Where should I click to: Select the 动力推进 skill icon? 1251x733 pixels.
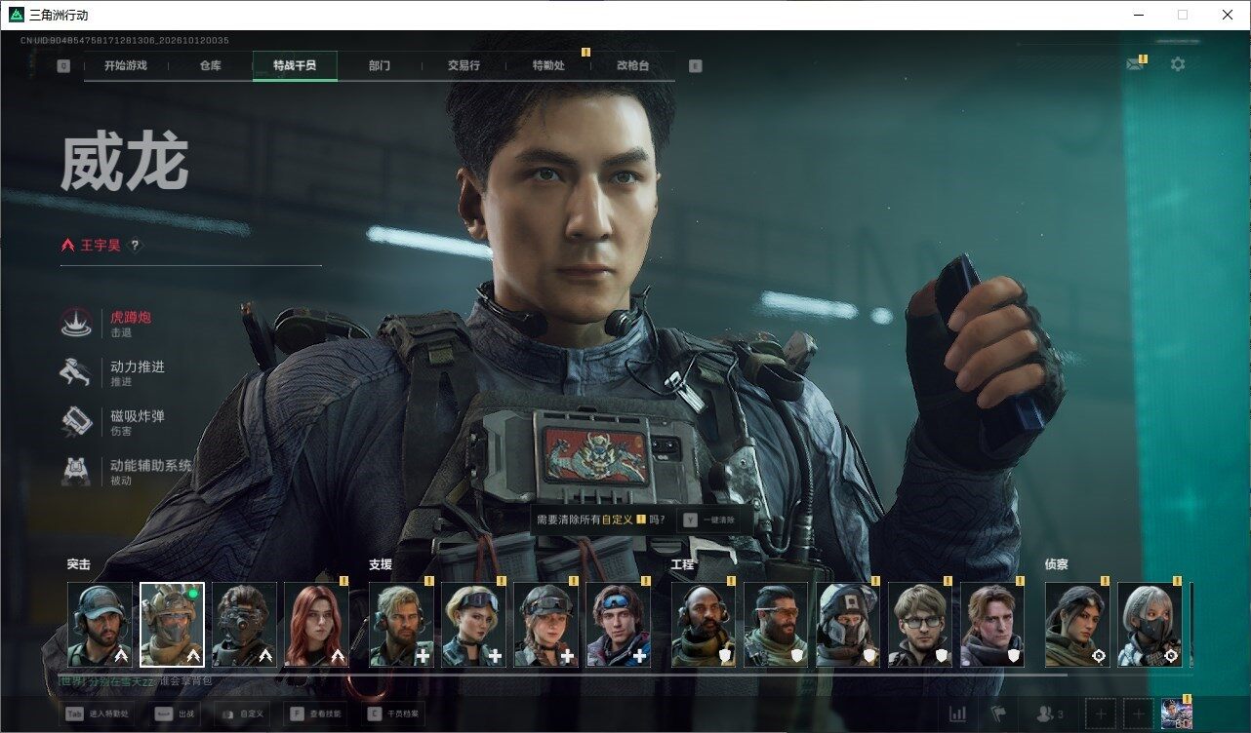pyautogui.click(x=76, y=372)
